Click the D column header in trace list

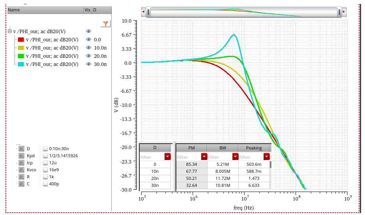click(x=102, y=10)
